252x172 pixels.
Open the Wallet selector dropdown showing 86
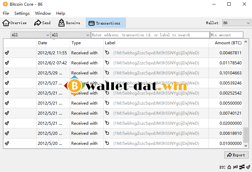(236, 23)
